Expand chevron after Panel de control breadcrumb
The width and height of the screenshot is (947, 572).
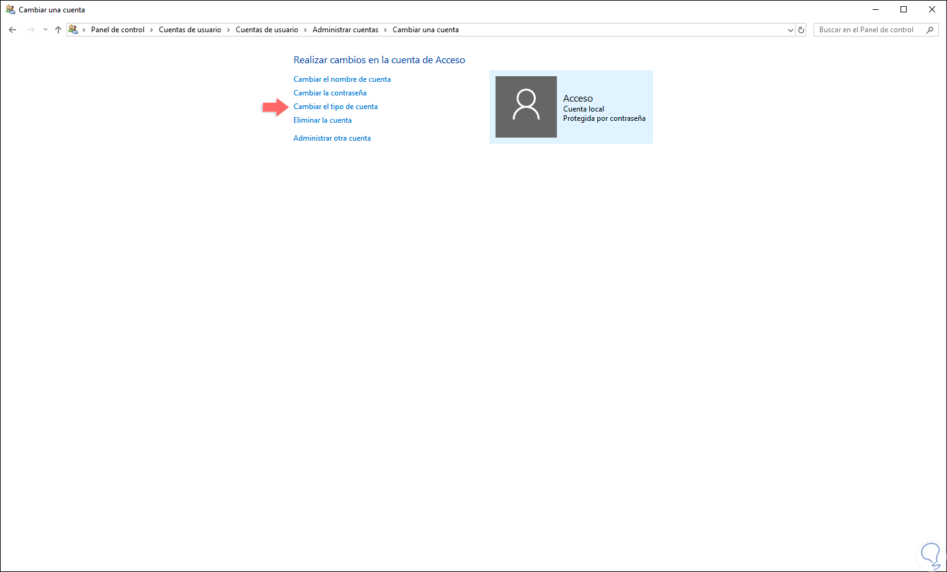tap(151, 30)
